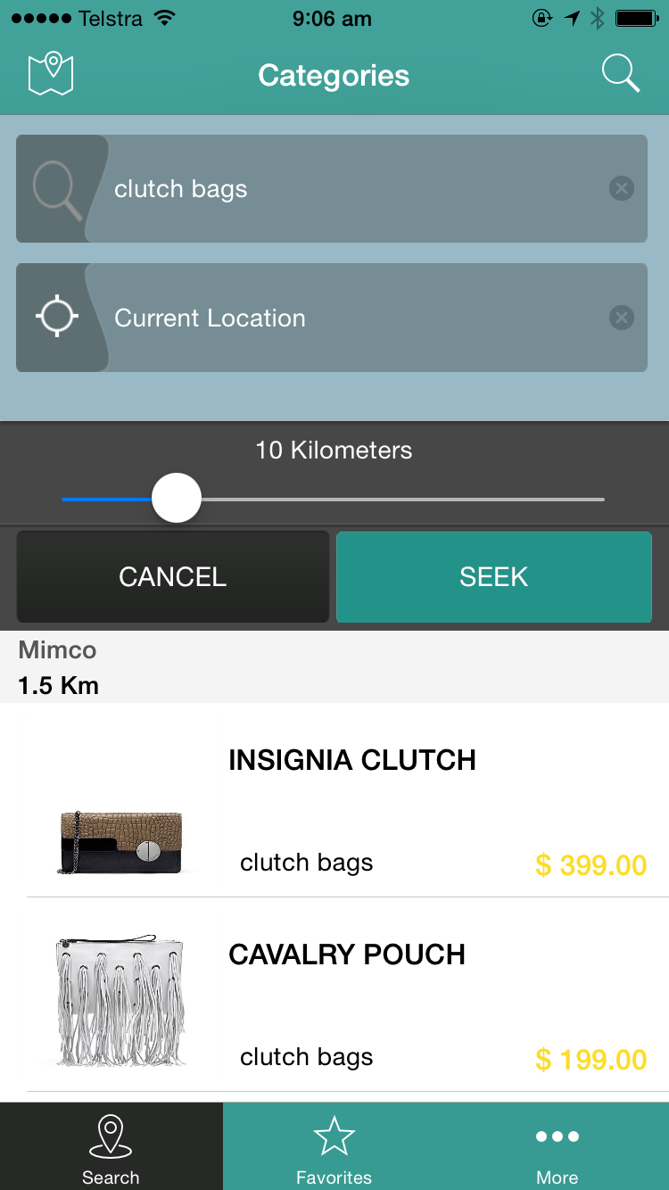Screen dimensions: 669x1190
Task: Switch to the Favorites tab
Action: pyautogui.click(x=334, y=1148)
